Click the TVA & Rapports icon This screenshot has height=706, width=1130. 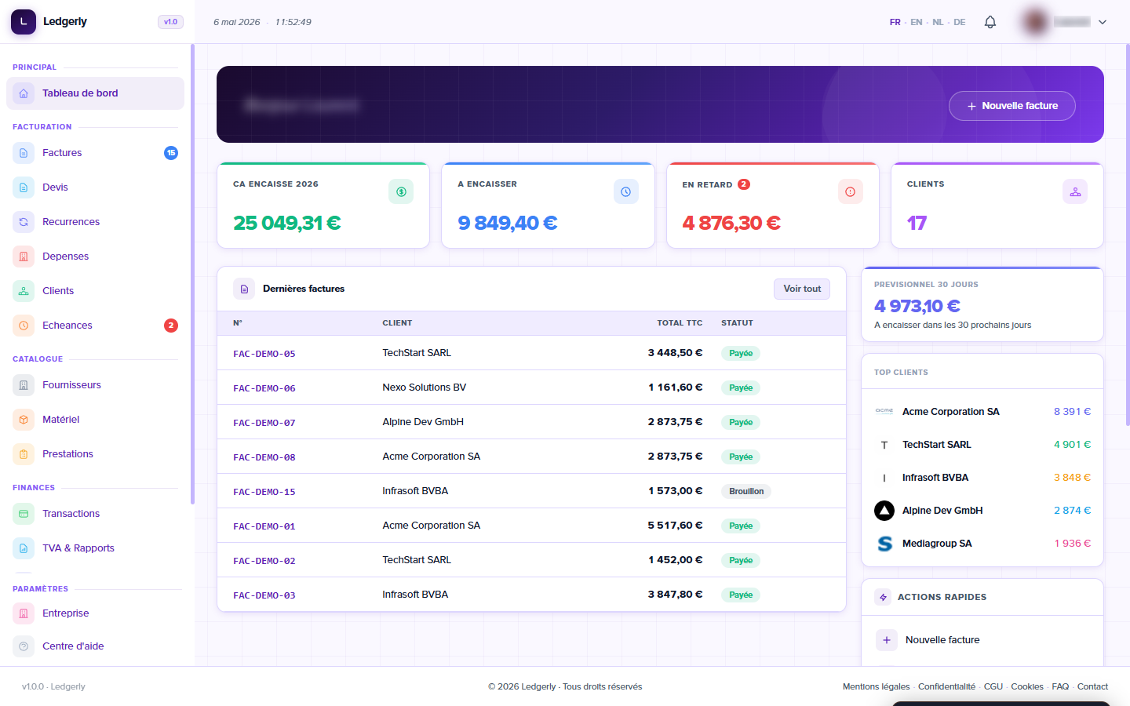click(x=24, y=548)
